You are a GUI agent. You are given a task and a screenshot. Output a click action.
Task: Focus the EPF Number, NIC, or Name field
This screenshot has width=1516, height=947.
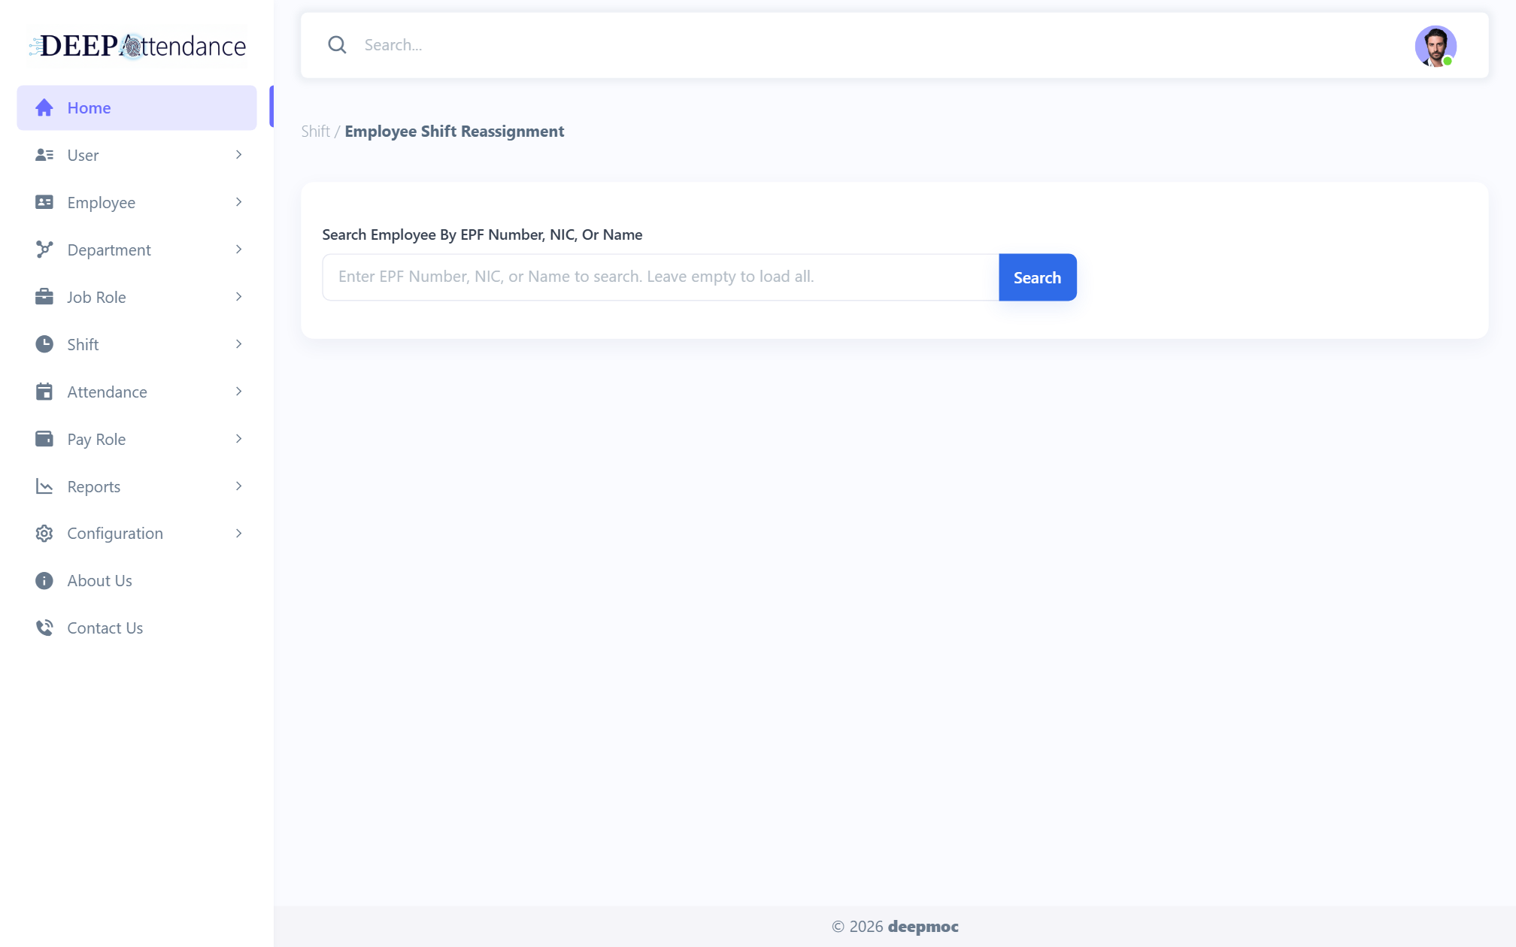(x=661, y=277)
